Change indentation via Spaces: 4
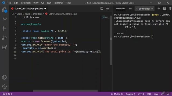Screen dimensions: 172x96 pyautogui.click(x=131, y=94)
